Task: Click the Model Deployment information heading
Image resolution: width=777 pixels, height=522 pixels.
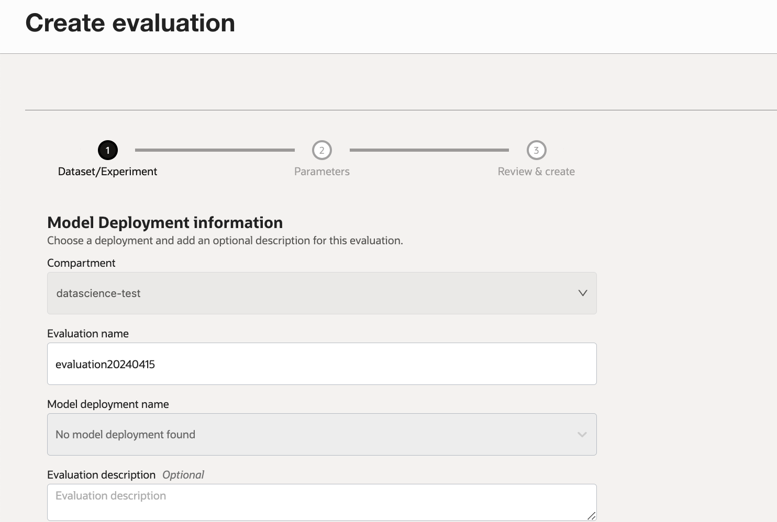Action: click(x=165, y=223)
